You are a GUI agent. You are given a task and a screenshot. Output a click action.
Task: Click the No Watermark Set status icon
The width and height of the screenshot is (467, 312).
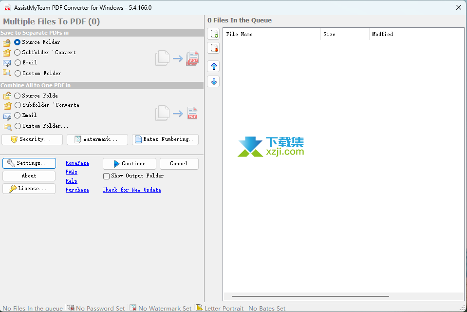pos(133,308)
